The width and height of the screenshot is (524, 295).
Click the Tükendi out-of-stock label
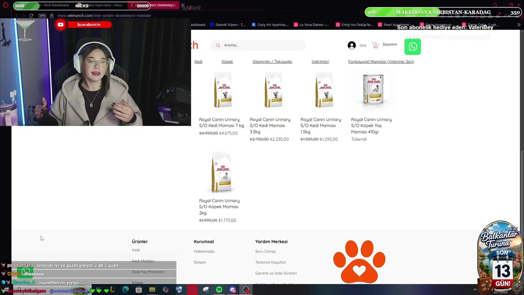point(359,139)
